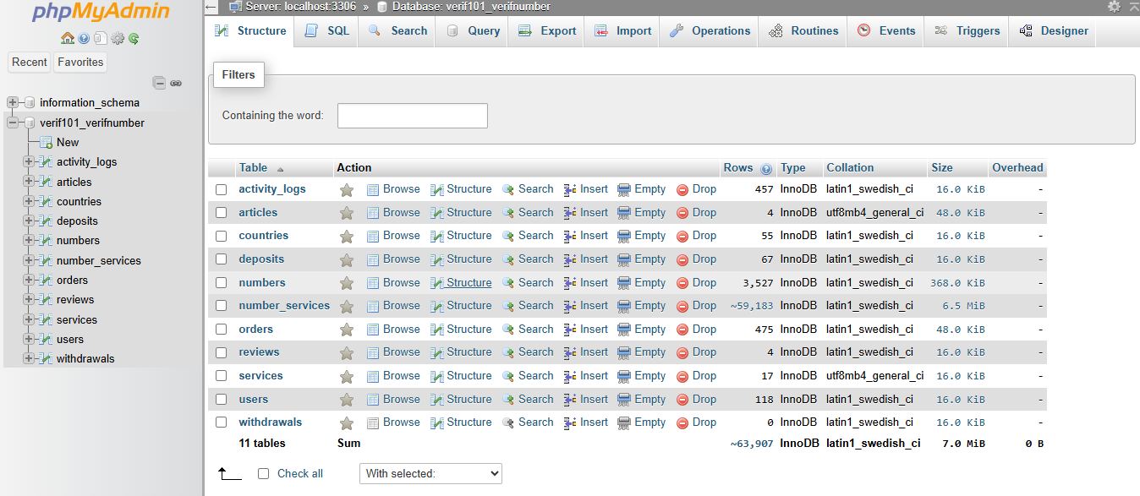This screenshot has height=496, width=1140.
Task: Click the Search icon for services row
Action: (508, 376)
